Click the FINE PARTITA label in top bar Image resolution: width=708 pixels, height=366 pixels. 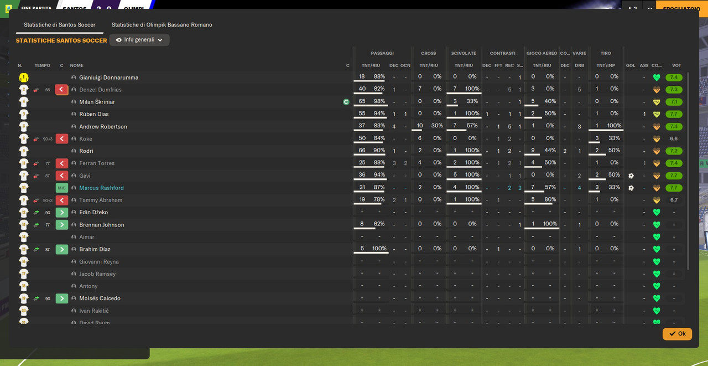(x=36, y=8)
